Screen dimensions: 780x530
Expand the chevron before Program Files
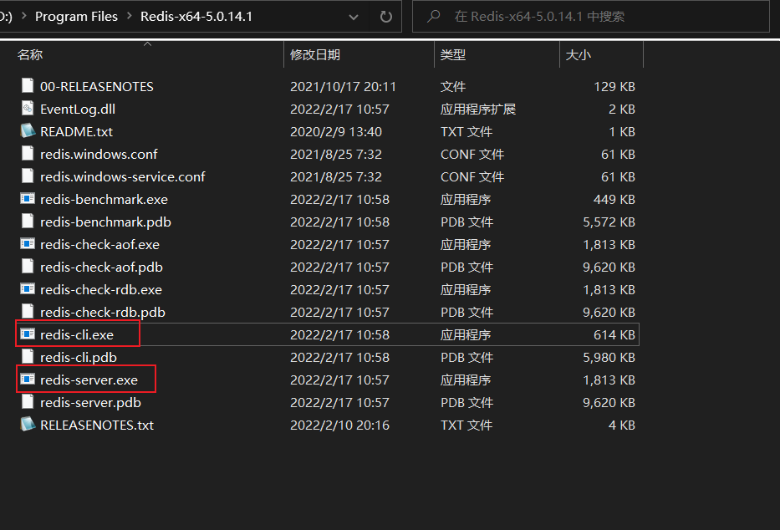coord(23,16)
